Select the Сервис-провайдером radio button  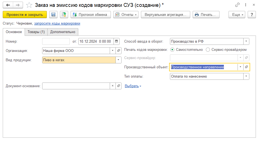[208, 50]
